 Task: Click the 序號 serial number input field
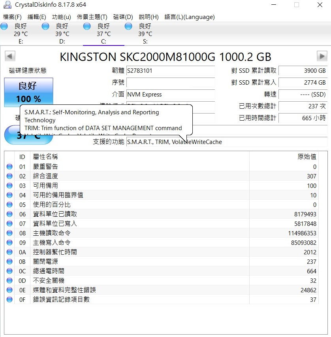[x=171, y=82]
